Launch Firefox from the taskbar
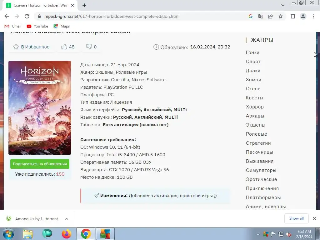 (x=67, y=234)
